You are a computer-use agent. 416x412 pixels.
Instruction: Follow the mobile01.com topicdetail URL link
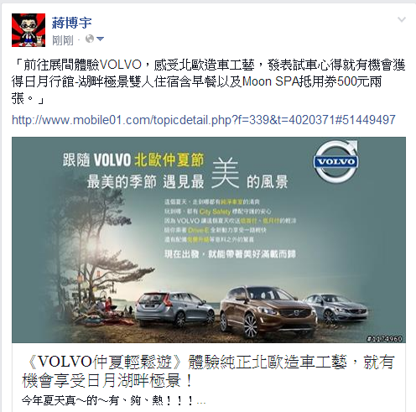pyautogui.click(x=204, y=120)
